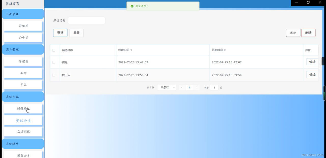Viewport: 326px width, 158px height.
Task: Select 资讯分类 menu item
Action: (x=23, y=121)
